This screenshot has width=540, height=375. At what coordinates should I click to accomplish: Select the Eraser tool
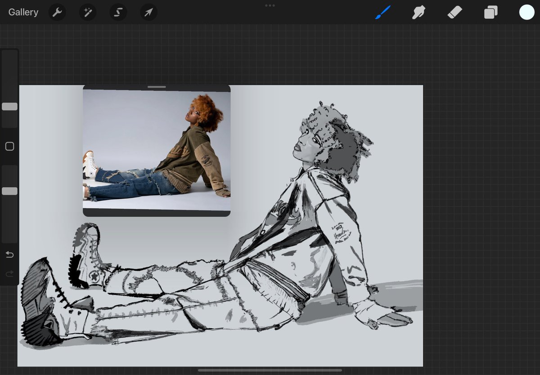coord(455,12)
